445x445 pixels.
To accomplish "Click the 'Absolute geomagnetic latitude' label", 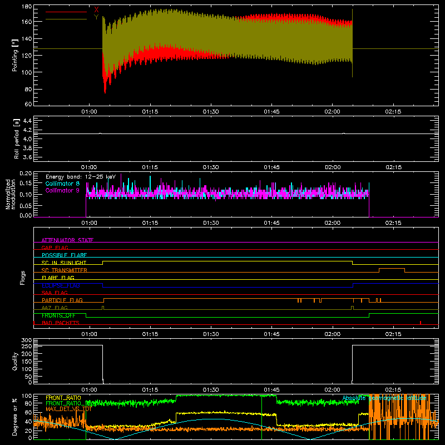I will click(384, 398).
